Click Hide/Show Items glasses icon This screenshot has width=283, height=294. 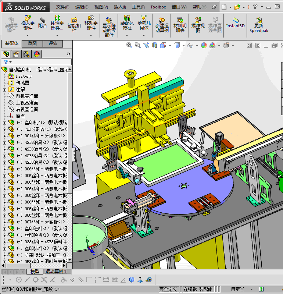coord(190,46)
